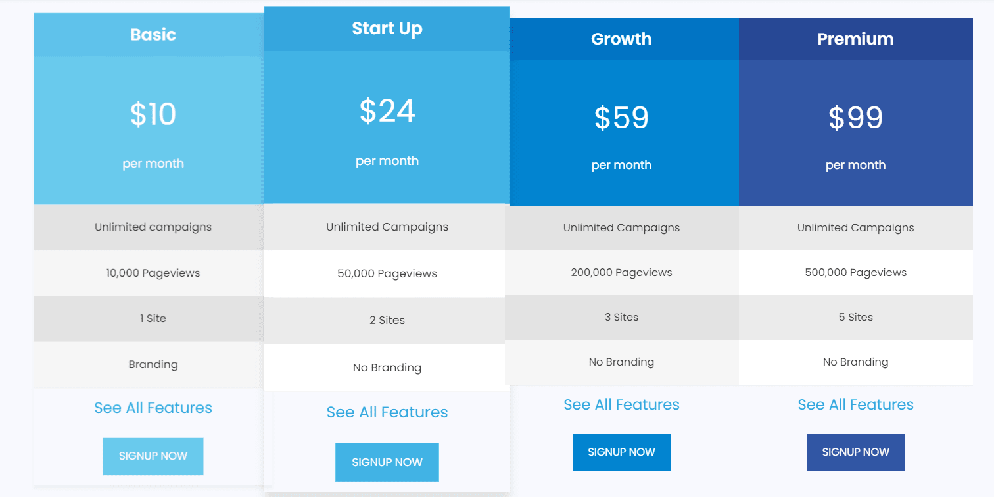Click the $99 price in Premium plan

click(855, 118)
